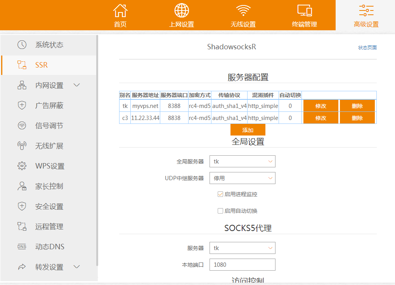395x285 pixels.
Task: Click the signal icon beside 信号调节
Action: point(22,125)
